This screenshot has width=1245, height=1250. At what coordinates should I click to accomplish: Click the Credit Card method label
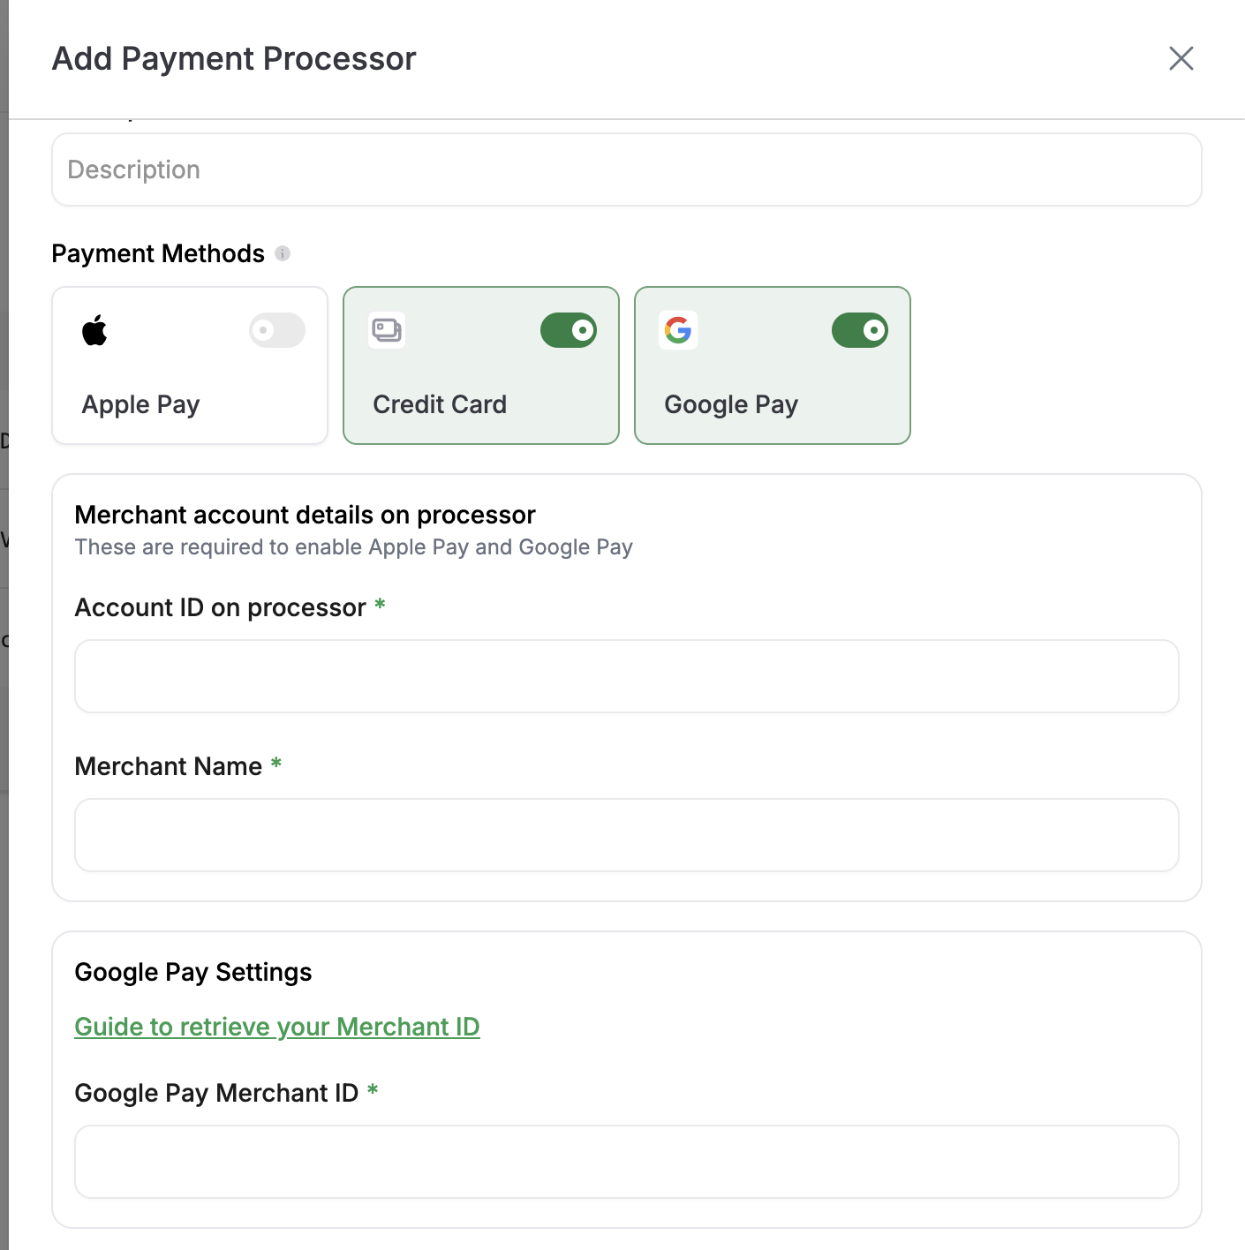[440, 404]
